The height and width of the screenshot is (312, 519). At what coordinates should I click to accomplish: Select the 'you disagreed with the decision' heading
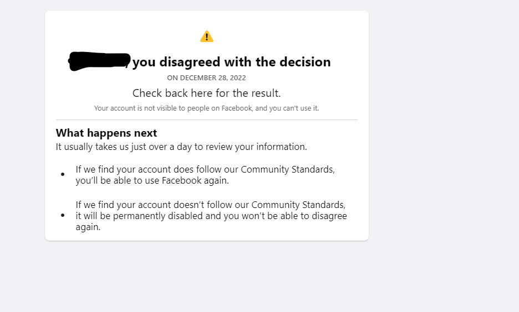[231, 62]
